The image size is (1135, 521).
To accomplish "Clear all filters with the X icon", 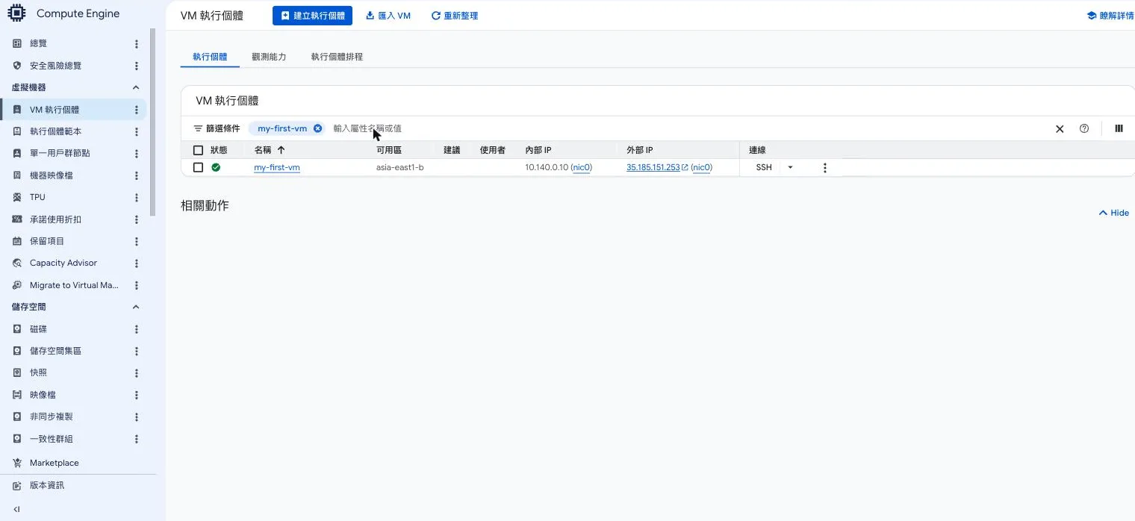I will [x=1060, y=128].
